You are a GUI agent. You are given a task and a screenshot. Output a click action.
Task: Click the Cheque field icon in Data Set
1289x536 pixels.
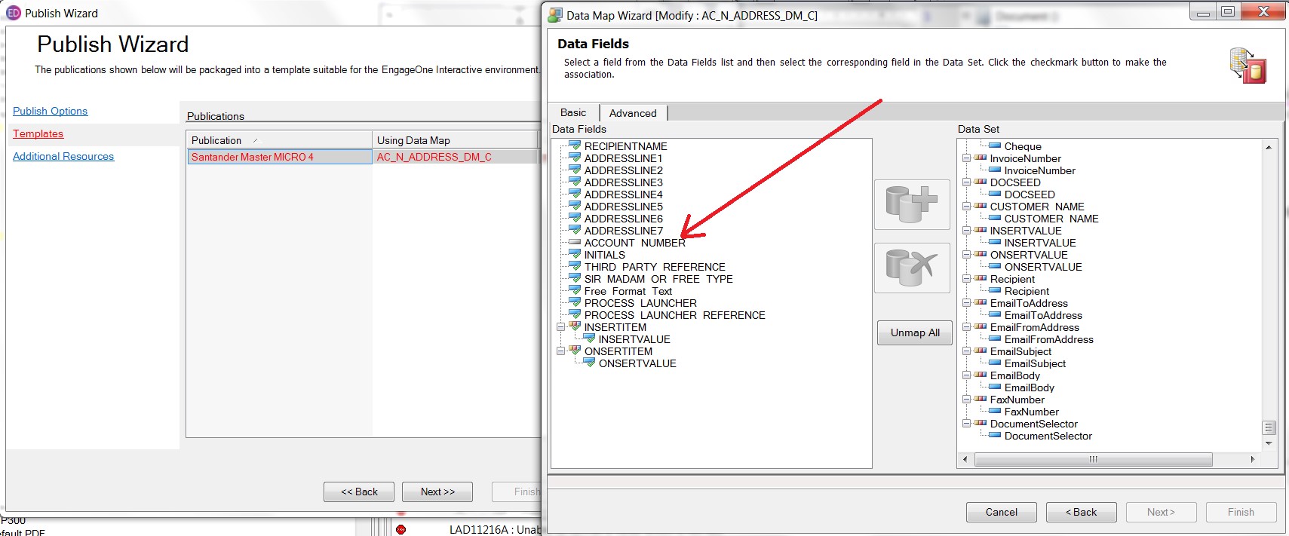[995, 146]
